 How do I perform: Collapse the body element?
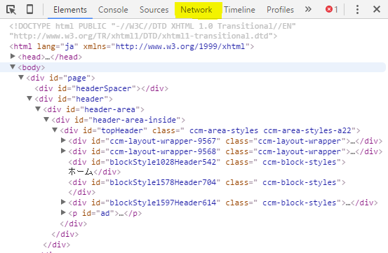pos(13,67)
